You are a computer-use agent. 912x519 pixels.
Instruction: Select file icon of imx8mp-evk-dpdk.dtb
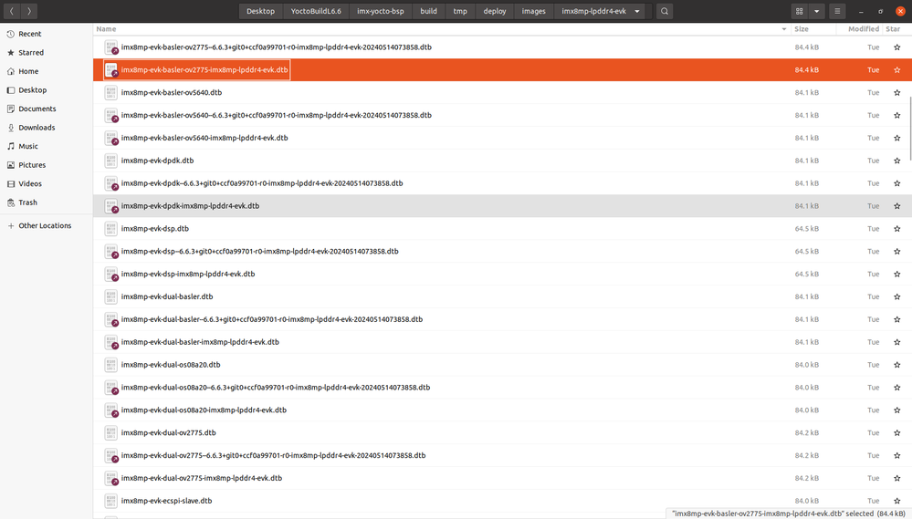[110, 161]
